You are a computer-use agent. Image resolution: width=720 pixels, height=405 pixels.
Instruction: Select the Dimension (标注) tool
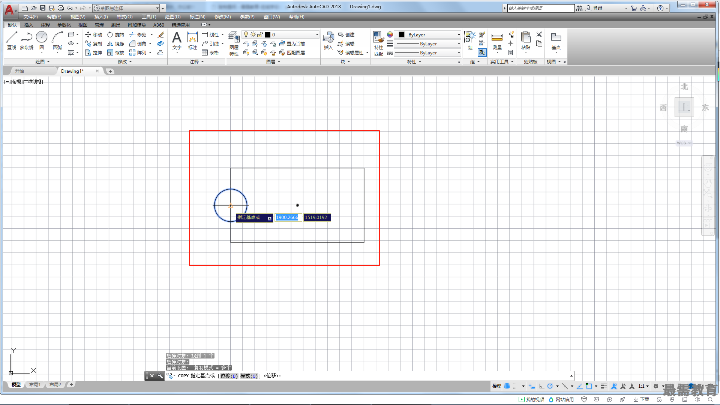point(192,40)
